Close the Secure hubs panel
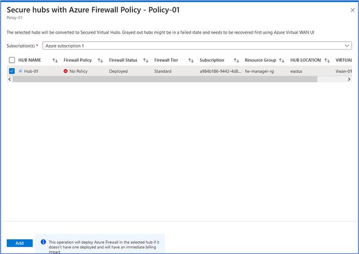The height and width of the screenshot is (254, 359). [x=353, y=10]
